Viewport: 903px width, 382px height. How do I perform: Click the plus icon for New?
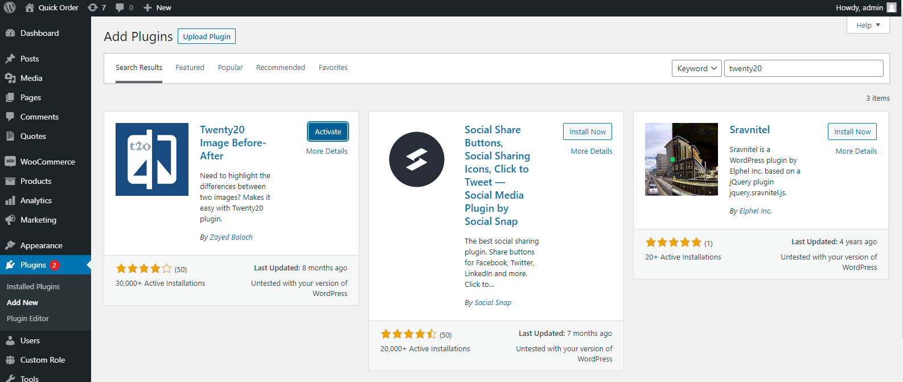pos(147,7)
